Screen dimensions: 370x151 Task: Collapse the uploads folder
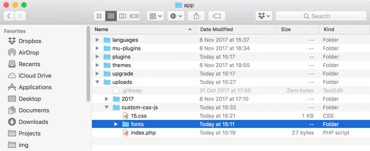97,82
